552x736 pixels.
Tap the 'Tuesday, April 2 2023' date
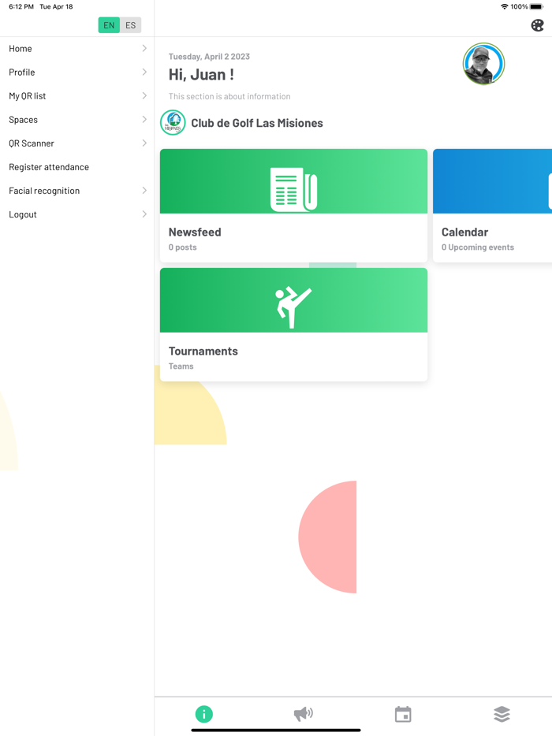[209, 56]
